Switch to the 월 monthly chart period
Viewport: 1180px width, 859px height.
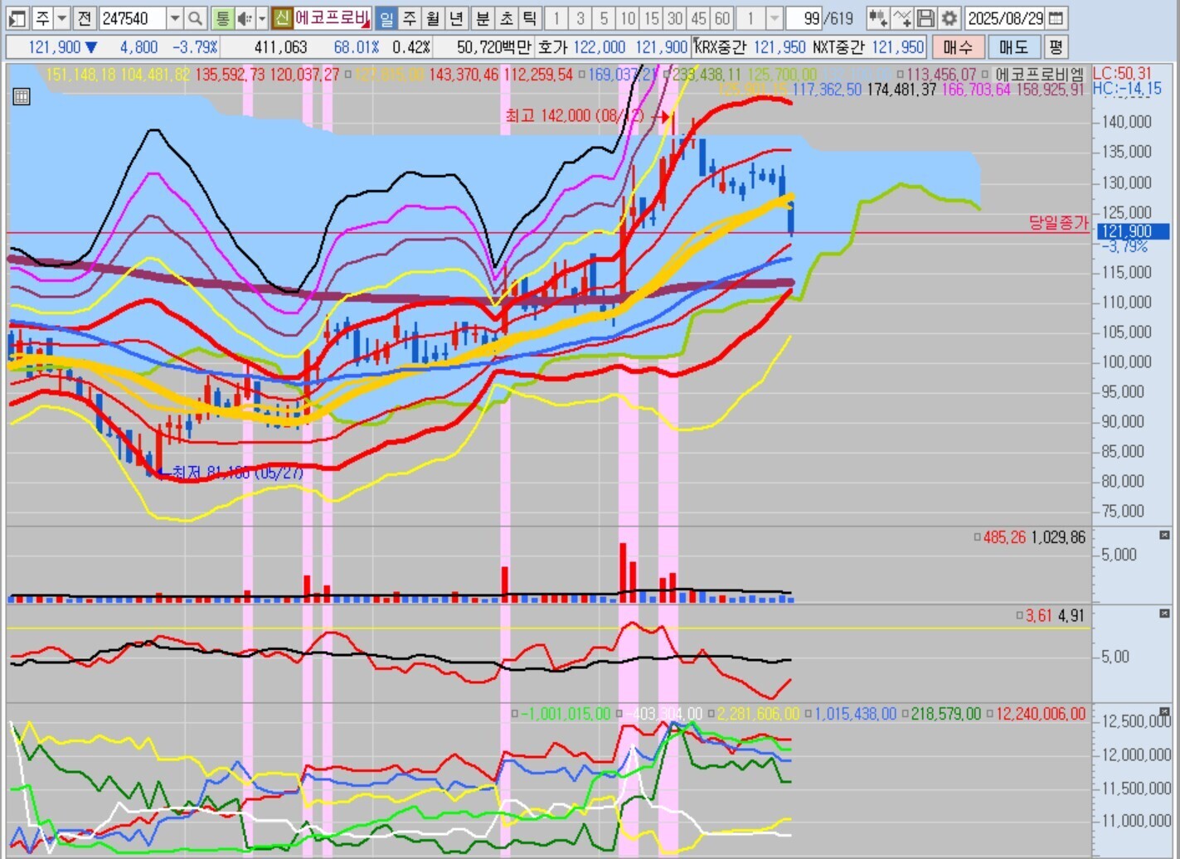(x=433, y=18)
